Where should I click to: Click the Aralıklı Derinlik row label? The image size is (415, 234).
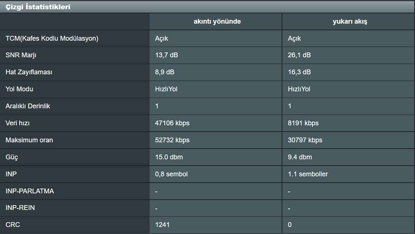[x=28, y=106]
